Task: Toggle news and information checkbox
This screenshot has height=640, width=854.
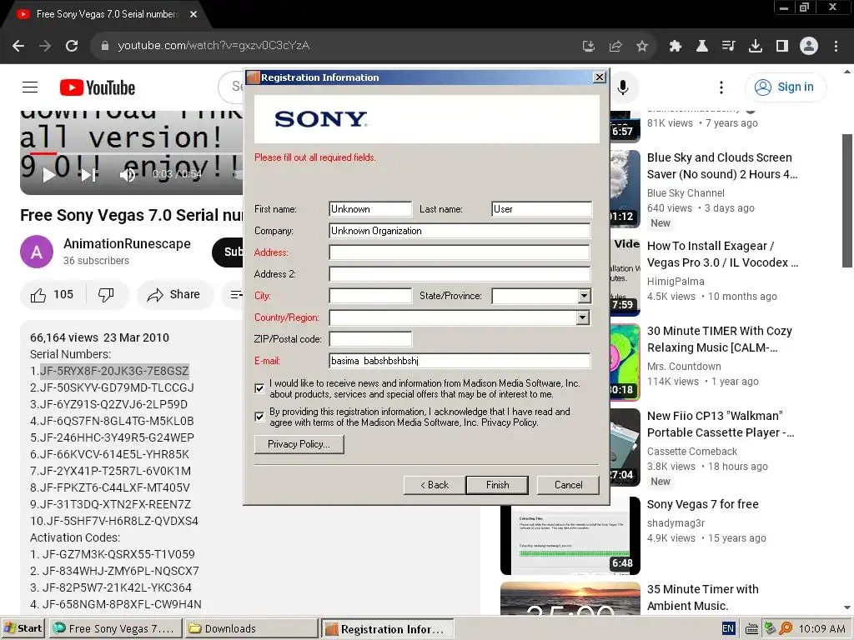Action: 259,388
